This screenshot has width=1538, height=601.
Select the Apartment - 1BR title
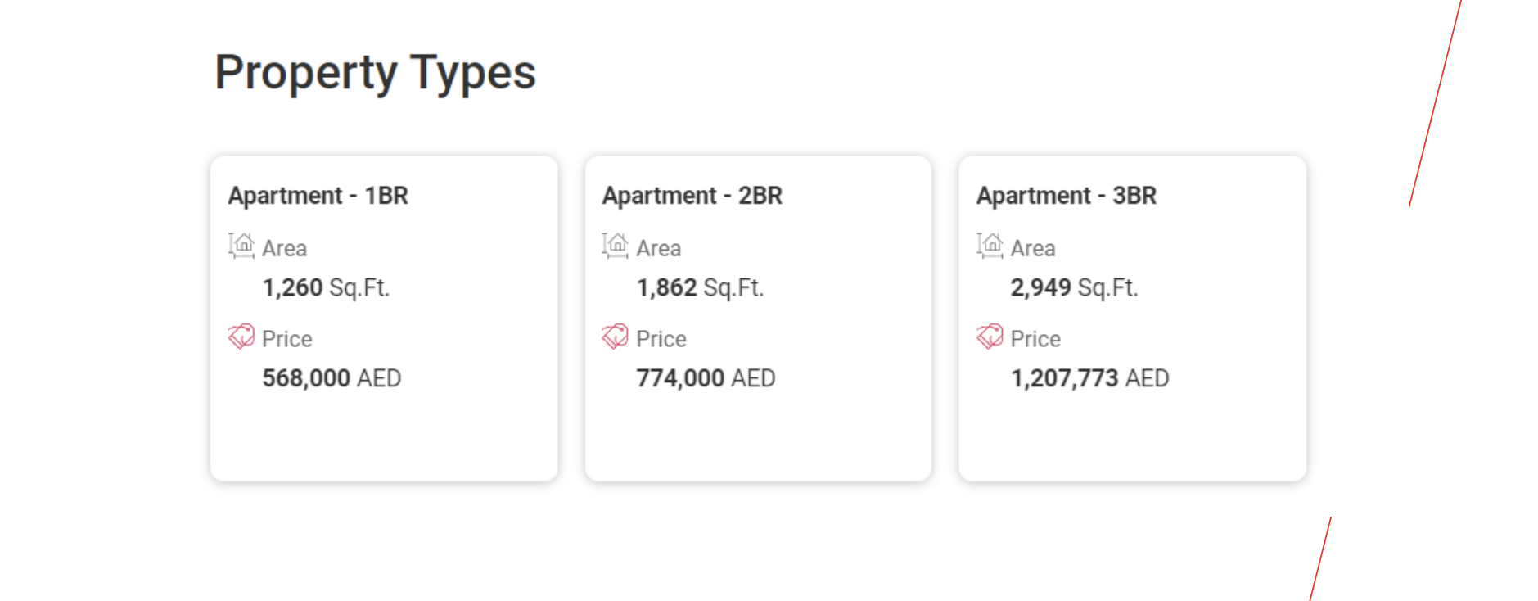[x=318, y=196]
